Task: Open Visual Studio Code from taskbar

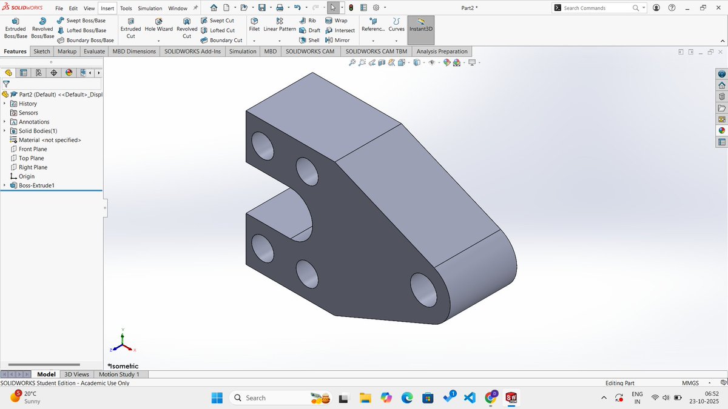Action: 469,397
